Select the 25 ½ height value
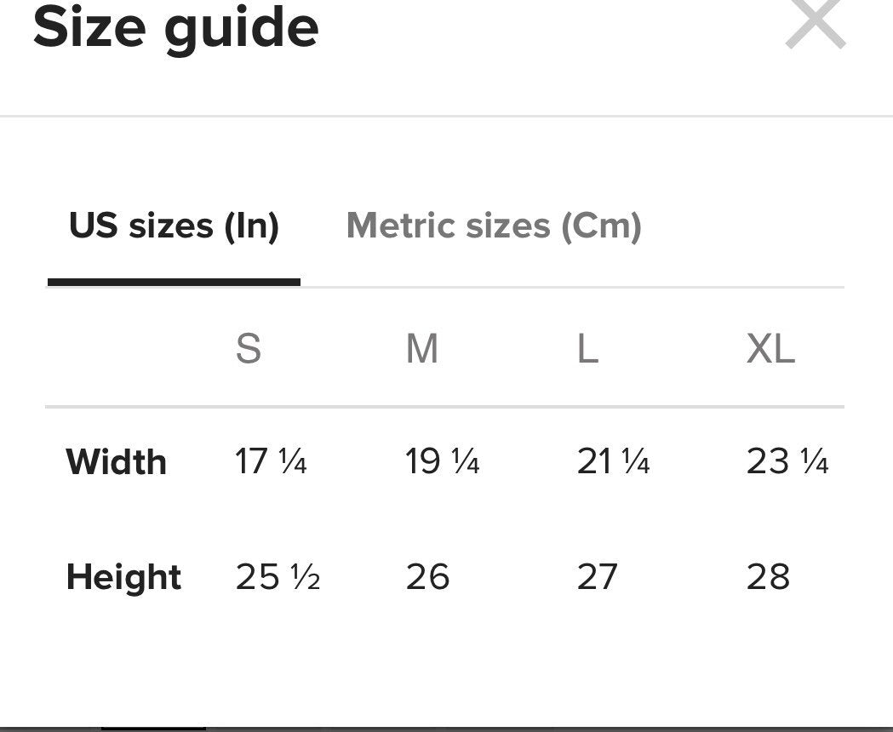This screenshot has width=893, height=732. 278,576
